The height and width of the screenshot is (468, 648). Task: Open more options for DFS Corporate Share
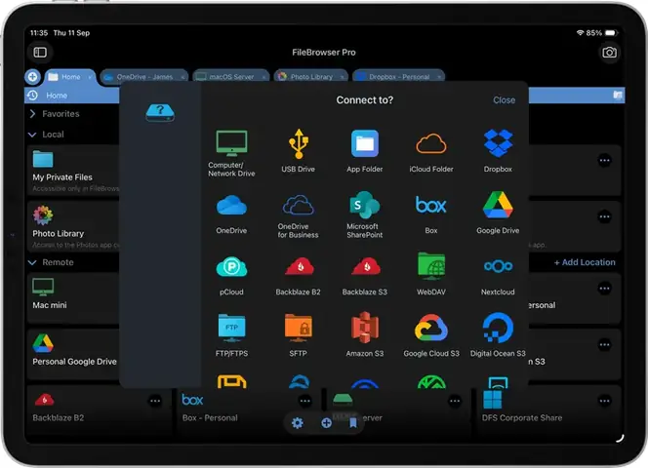pyautogui.click(x=604, y=401)
